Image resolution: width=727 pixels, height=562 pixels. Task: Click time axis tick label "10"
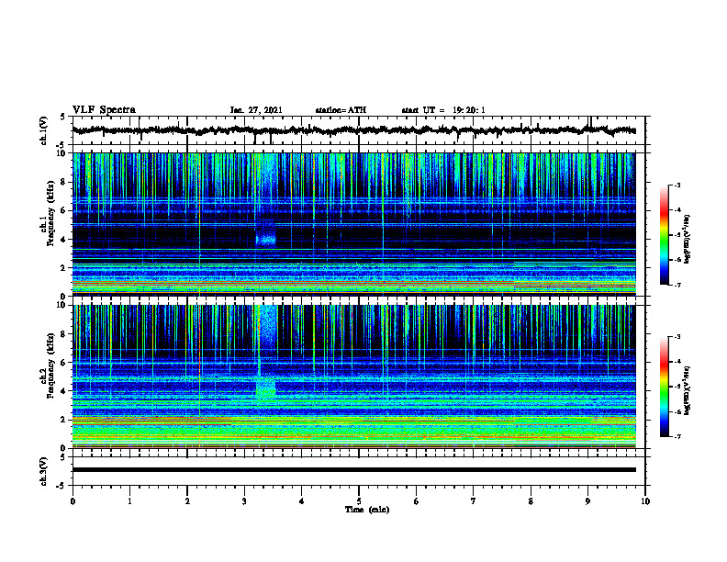[x=645, y=501]
